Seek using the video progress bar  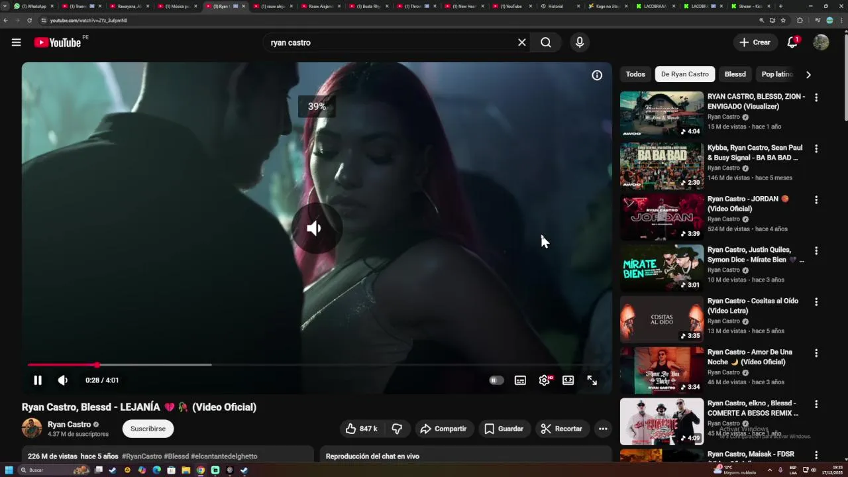pyautogui.click(x=317, y=365)
